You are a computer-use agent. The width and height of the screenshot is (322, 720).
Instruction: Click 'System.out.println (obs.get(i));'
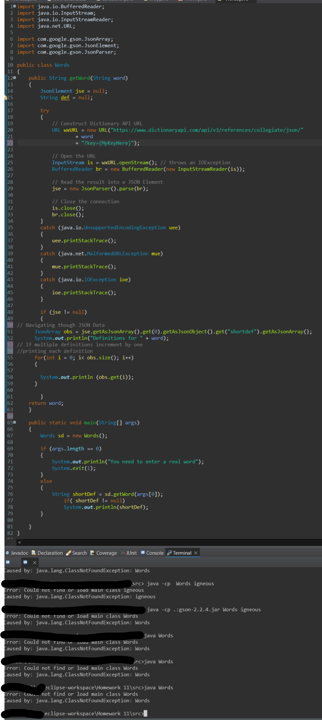click(87, 377)
